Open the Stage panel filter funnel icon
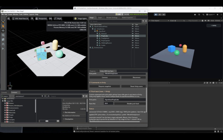 tap(143, 21)
